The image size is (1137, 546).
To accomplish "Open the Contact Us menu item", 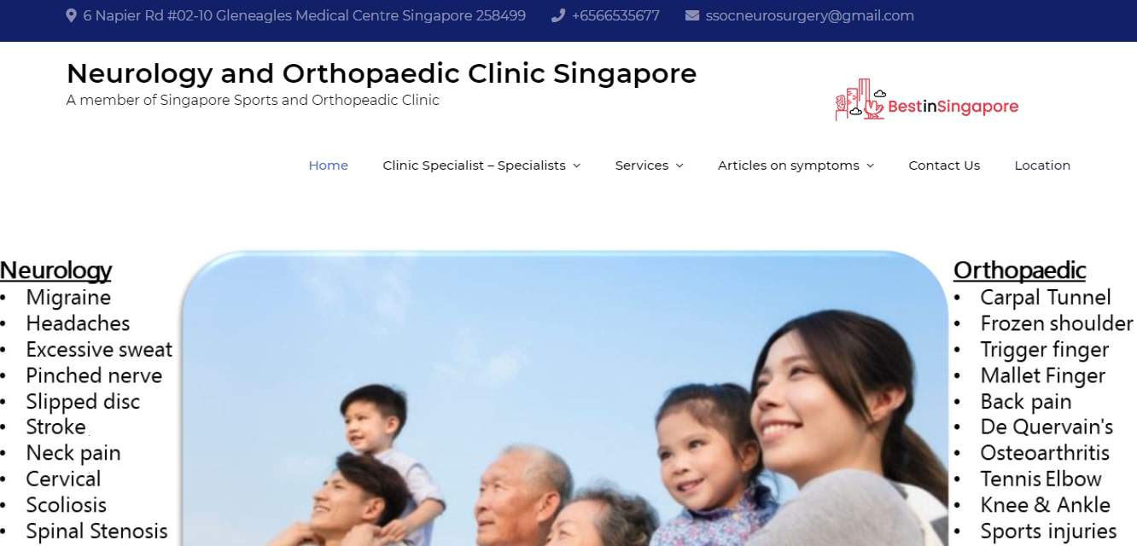I will (944, 166).
